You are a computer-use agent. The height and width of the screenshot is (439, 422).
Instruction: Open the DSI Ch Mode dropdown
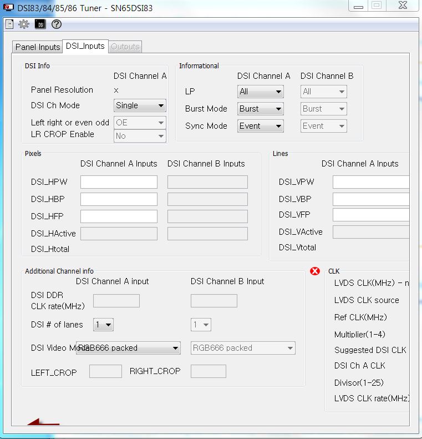coord(140,105)
